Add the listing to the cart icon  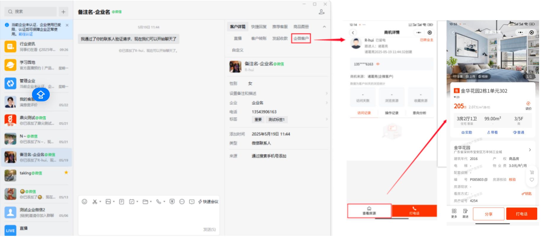(x=532, y=172)
